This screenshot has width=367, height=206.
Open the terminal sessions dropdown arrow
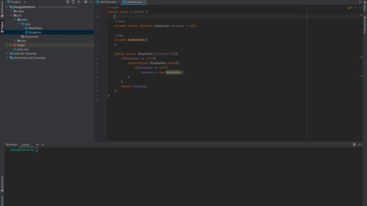(x=43, y=145)
